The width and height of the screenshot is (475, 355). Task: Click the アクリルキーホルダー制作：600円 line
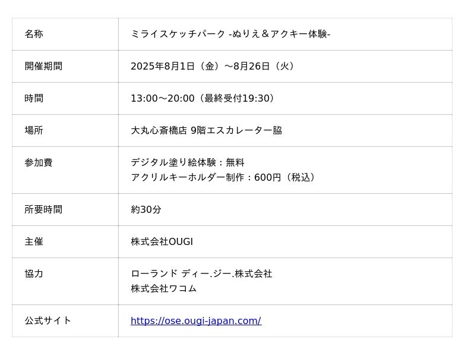(225, 178)
